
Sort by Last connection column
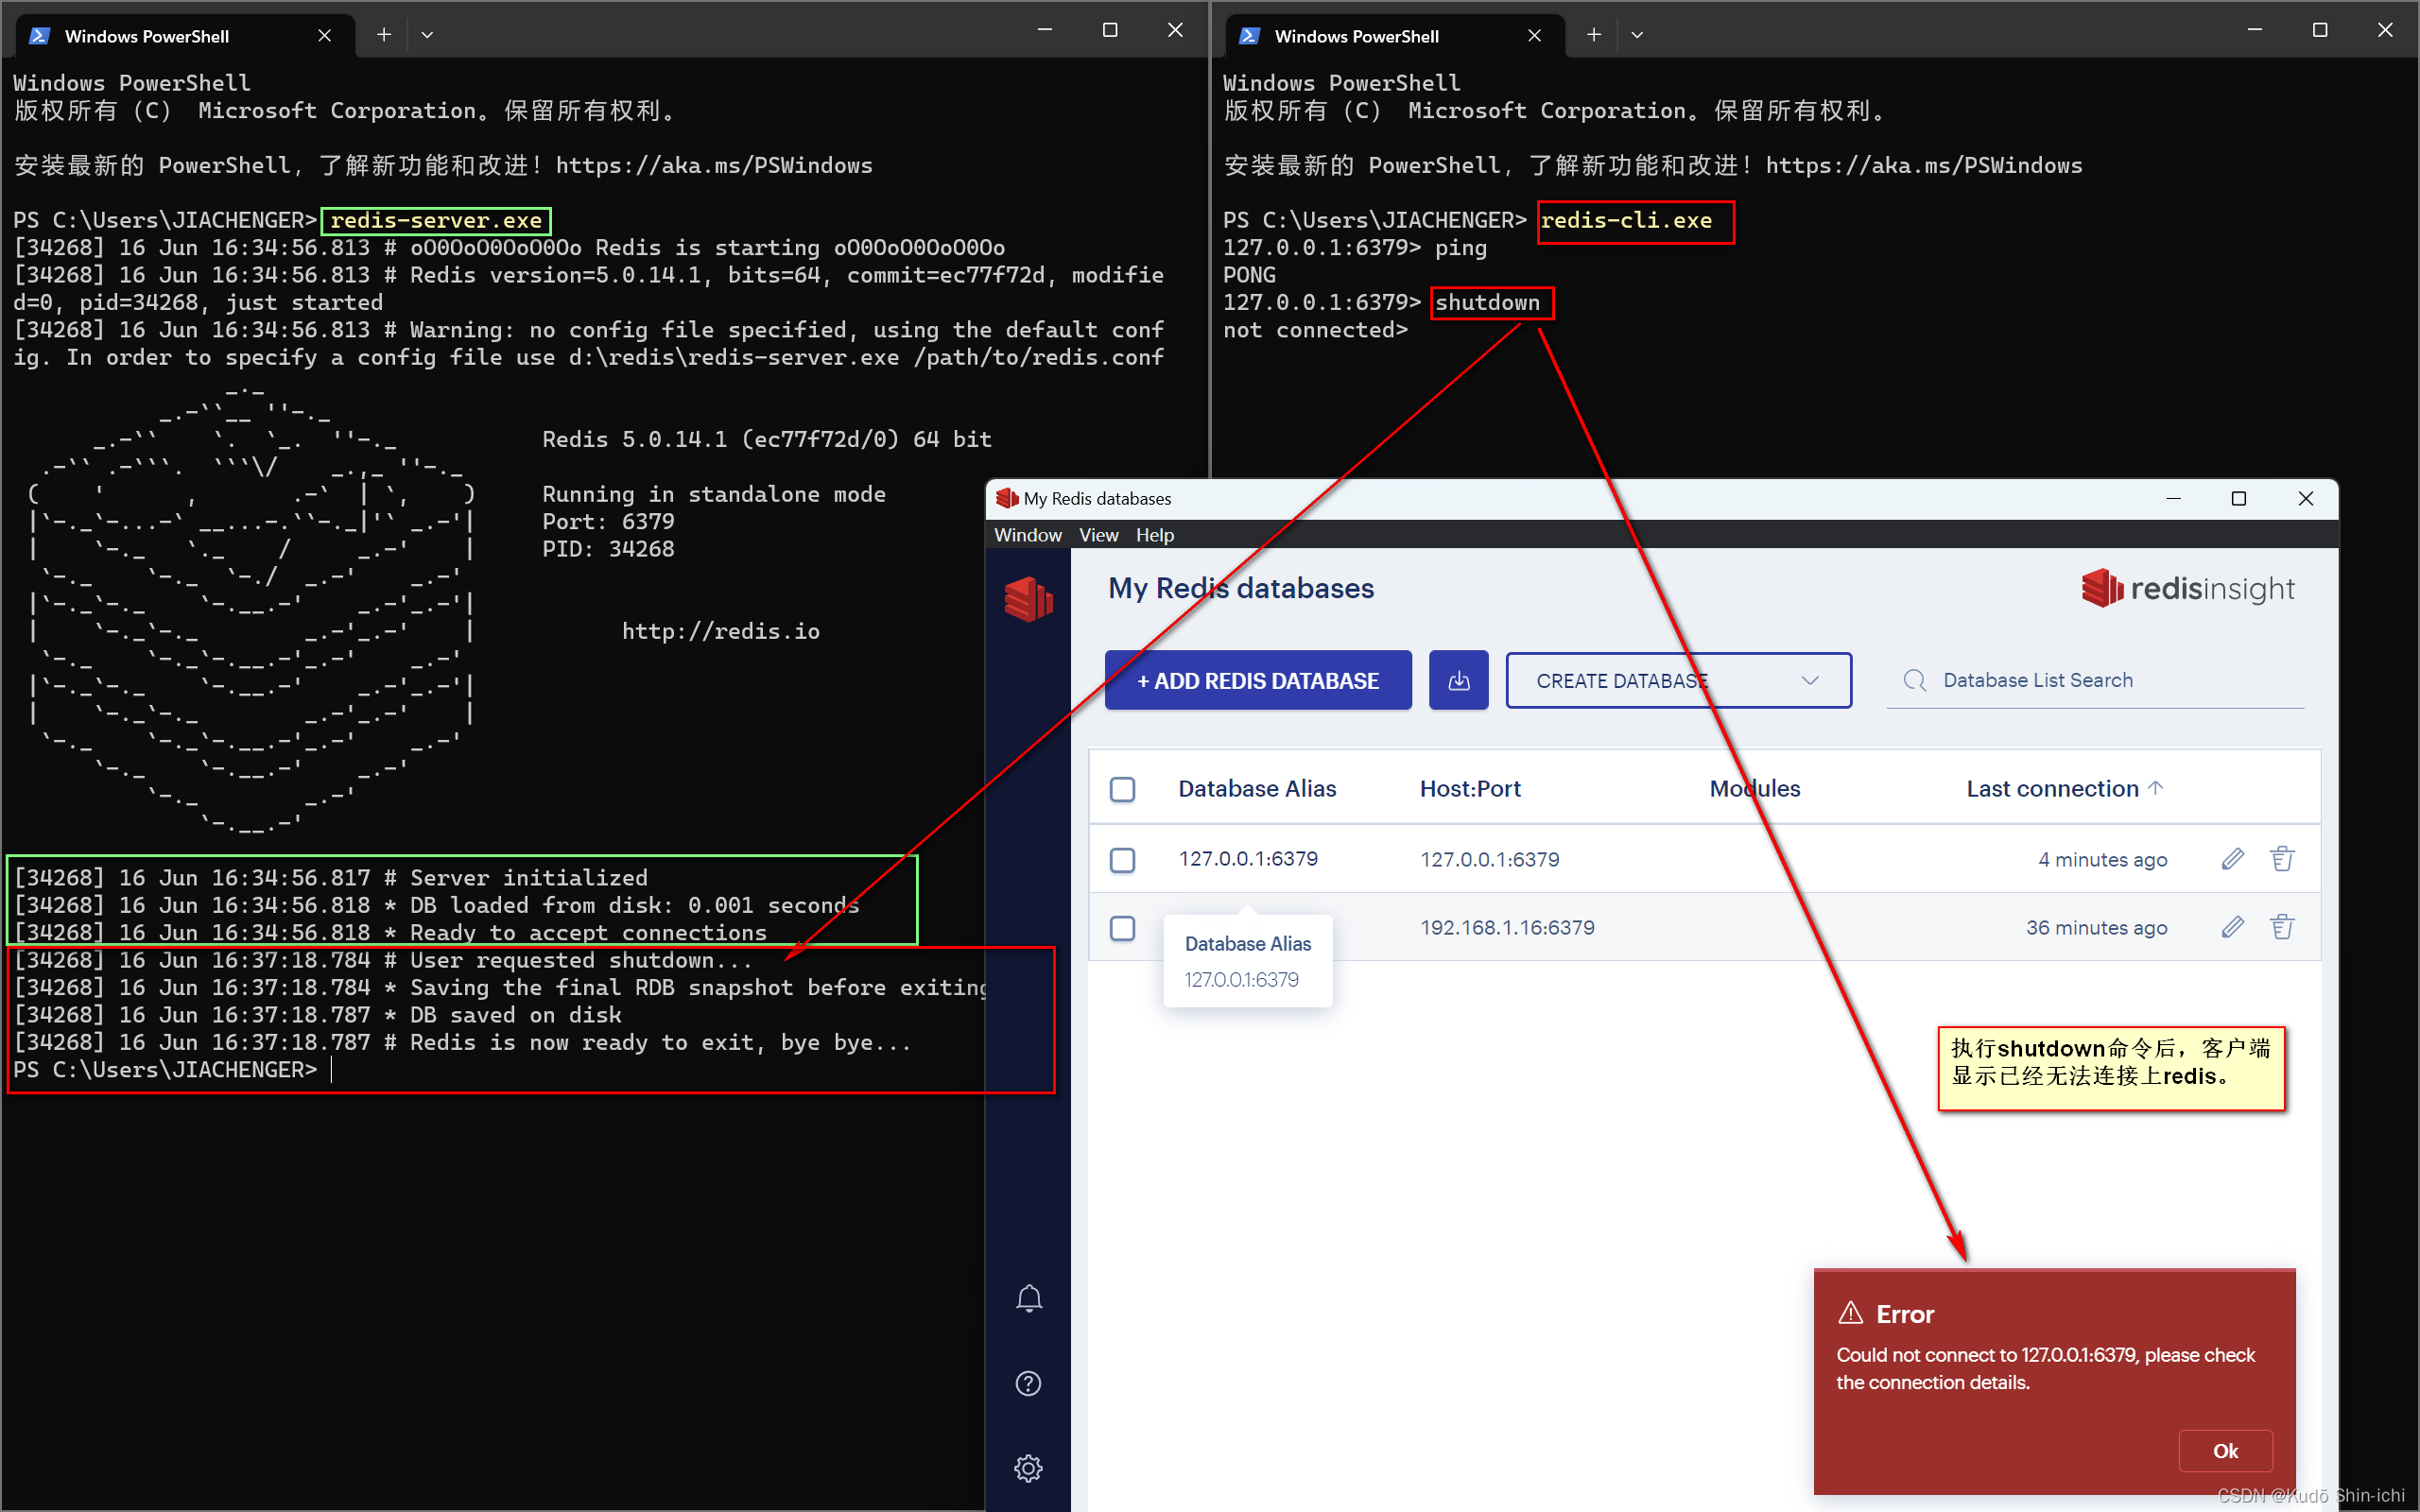coord(2052,788)
